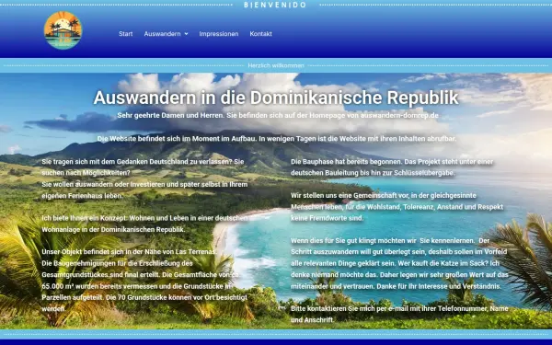
Task: Click text 'Bitte kontaktieren Sie mich per e-mail'
Action: tap(355, 309)
